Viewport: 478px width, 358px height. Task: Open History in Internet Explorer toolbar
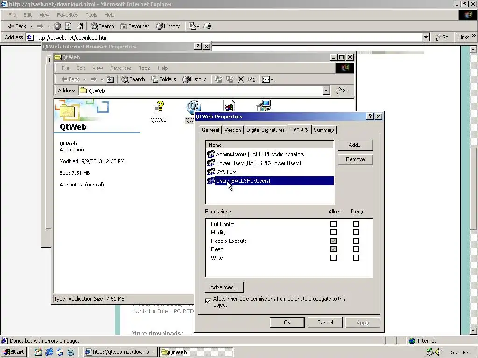pyautogui.click(x=168, y=26)
